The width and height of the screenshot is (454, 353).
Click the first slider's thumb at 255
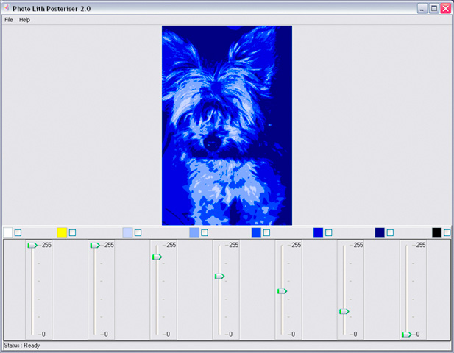(x=32, y=245)
